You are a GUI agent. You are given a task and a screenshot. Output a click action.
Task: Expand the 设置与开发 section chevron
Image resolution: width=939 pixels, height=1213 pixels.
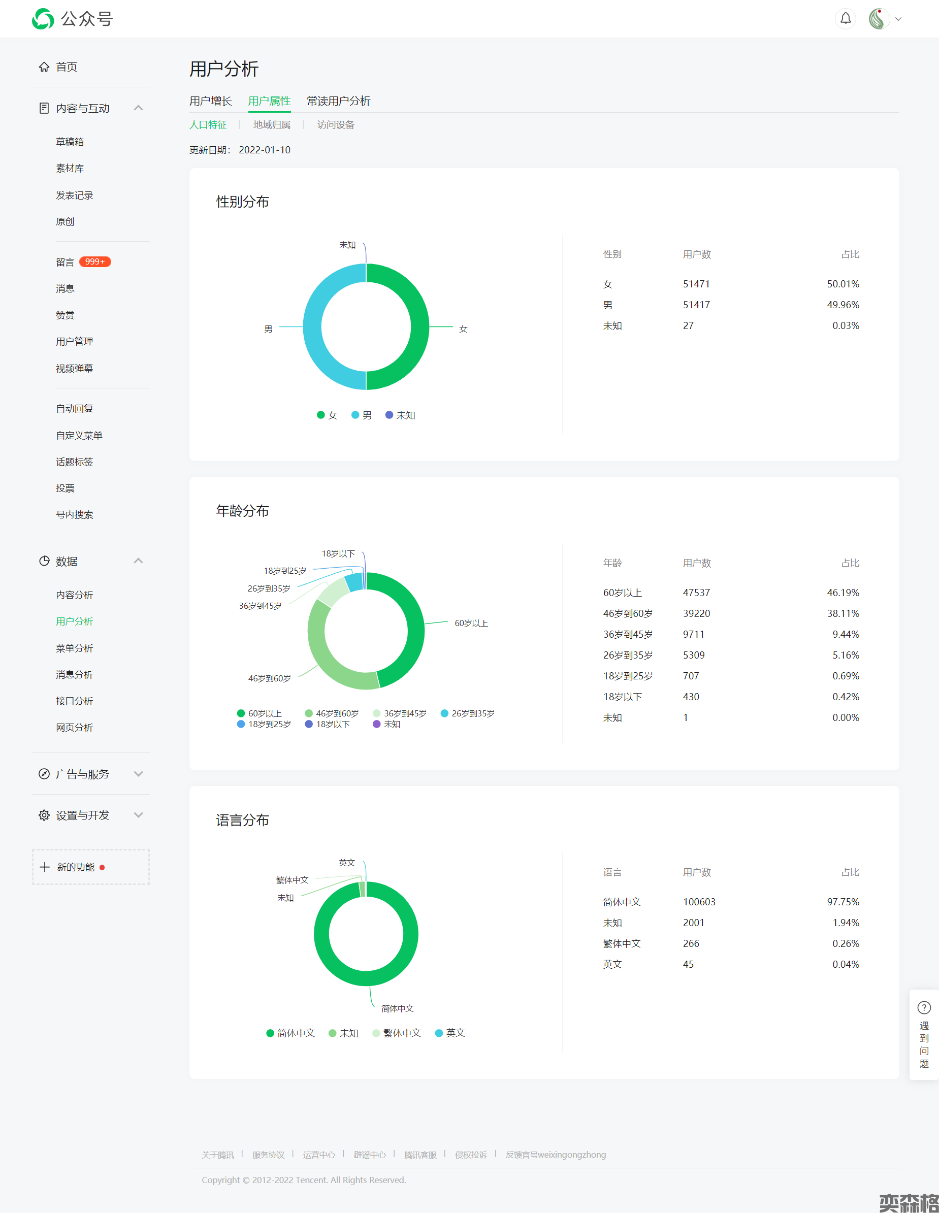pos(138,815)
